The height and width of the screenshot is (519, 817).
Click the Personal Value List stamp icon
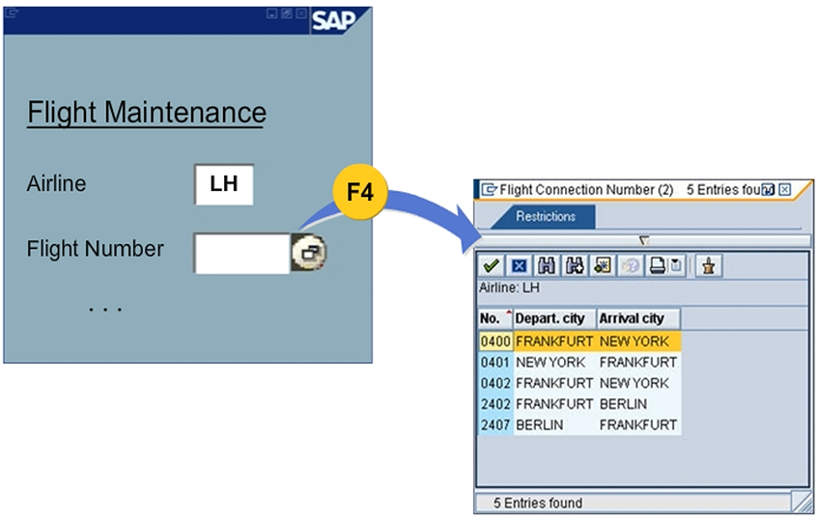pos(710,266)
